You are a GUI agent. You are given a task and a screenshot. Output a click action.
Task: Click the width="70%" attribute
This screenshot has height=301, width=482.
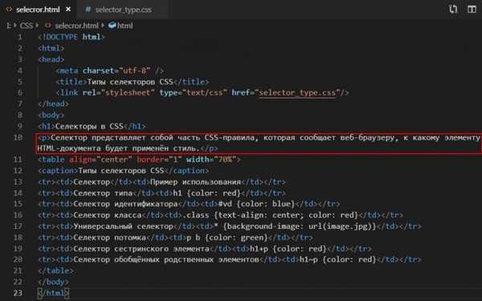210,160
